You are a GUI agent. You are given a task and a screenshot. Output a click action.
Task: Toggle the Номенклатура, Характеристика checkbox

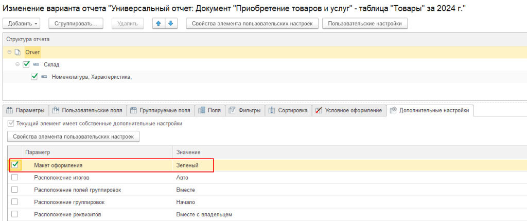34,77
